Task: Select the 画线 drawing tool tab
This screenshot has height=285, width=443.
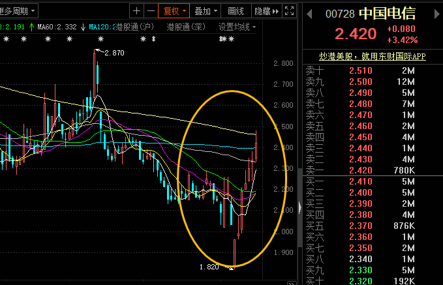Action: [x=236, y=11]
